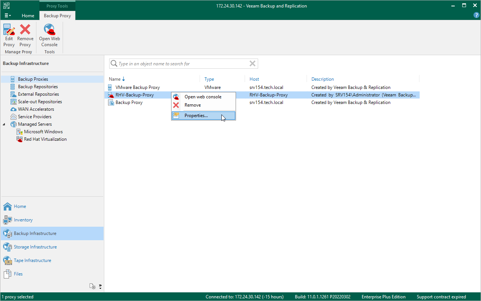
Task: Expand the navigation pane overflow chevron
Action: 100,286
